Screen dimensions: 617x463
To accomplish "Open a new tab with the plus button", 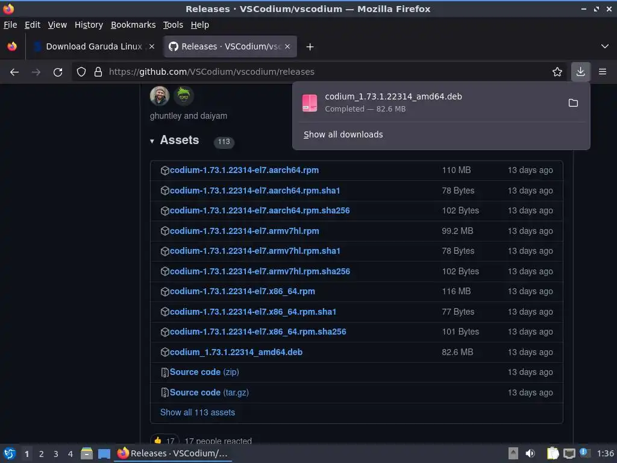I will point(310,47).
